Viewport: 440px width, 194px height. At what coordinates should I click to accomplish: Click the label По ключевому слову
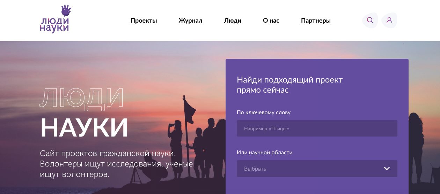[264, 112]
